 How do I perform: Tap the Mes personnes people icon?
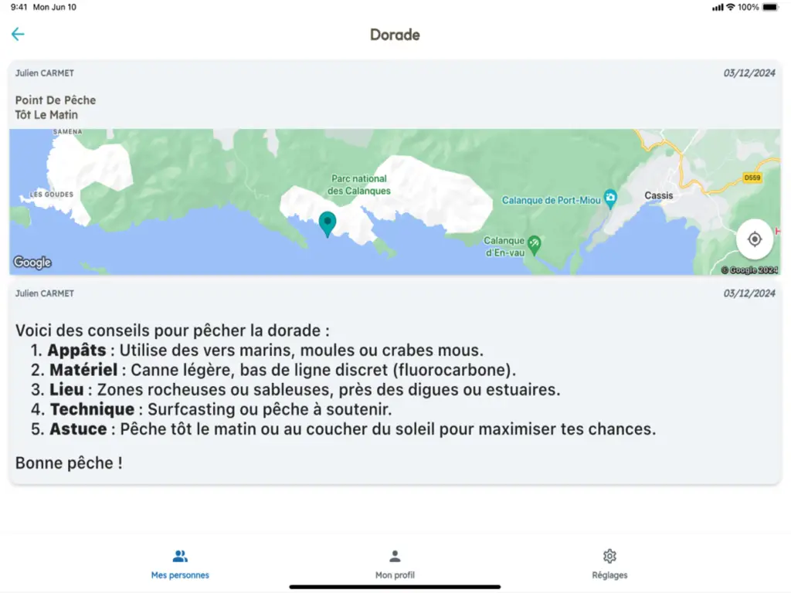180,556
